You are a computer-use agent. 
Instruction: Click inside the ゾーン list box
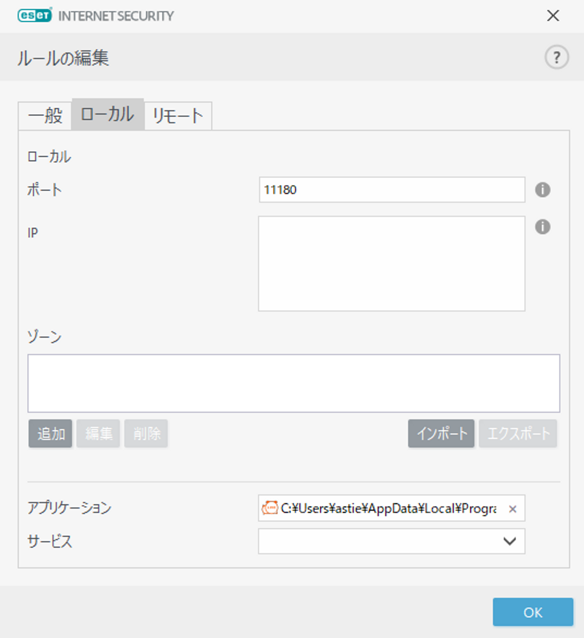click(x=294, y=383)
